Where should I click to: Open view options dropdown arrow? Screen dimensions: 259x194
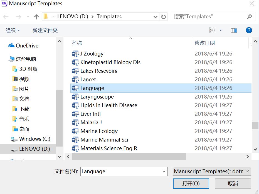[x=221, y=30]
